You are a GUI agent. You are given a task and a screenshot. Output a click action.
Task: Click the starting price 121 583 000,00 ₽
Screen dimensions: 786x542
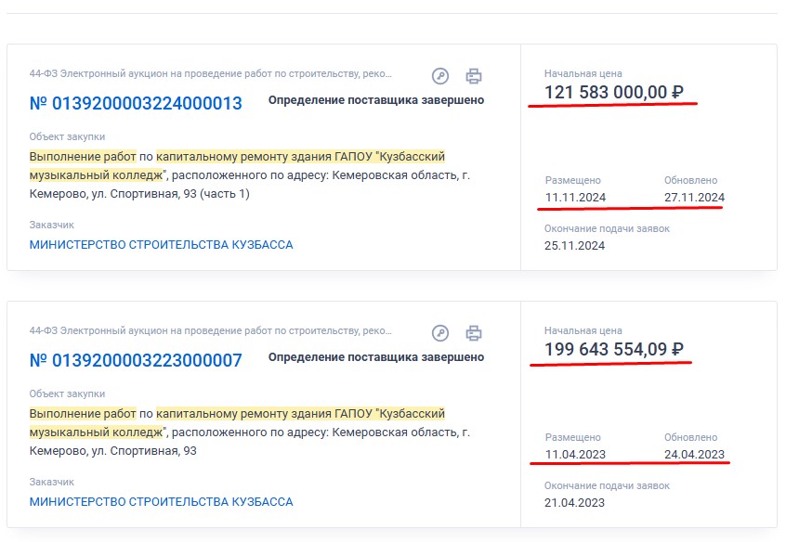coord(614,92)
